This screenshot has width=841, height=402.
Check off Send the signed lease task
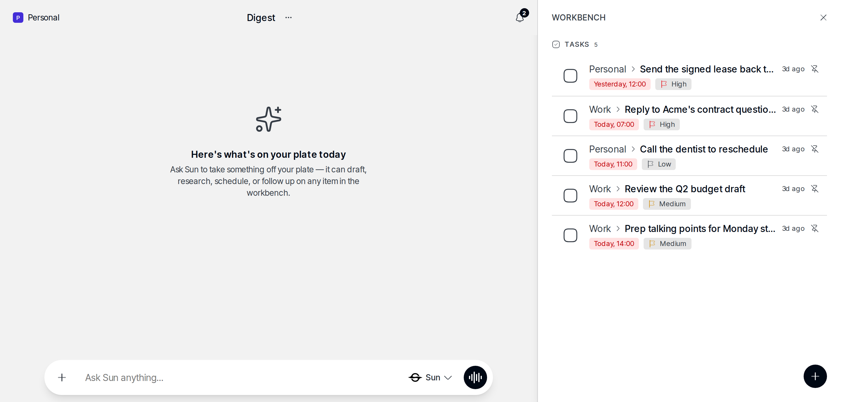pos(570,76)
